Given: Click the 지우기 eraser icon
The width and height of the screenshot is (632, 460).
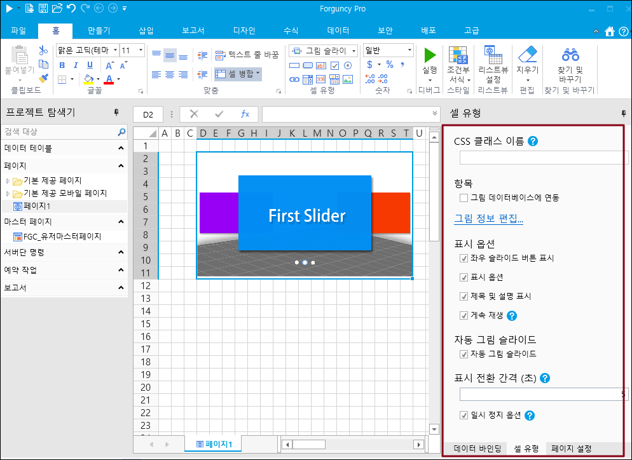Looking at the screenshot, I should [x=527, y=55].
